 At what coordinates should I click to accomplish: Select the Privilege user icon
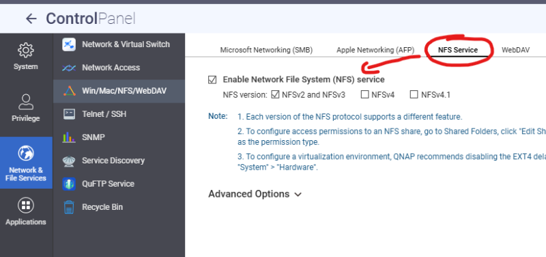pos(26,102)
